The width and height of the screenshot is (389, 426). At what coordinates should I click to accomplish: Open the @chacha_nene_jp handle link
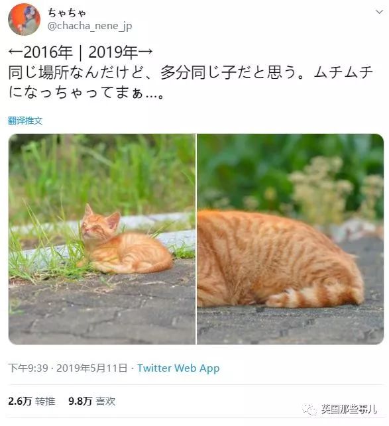pos(89,26)
